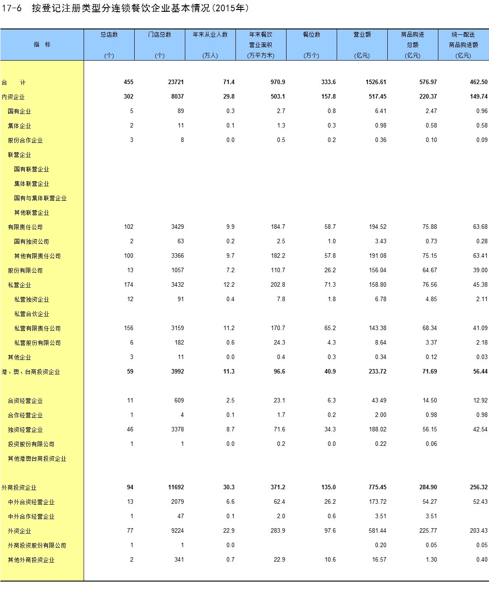Image resolution: width=489 pixels, height=596 pixels.
Task: Click the '其他港澳台商投资企业' row label
Action: click(x=37, y=459)
